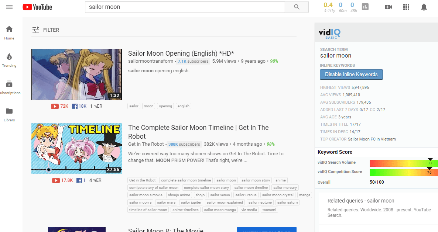Click the 'english' keyword tag

click(184, 106)
